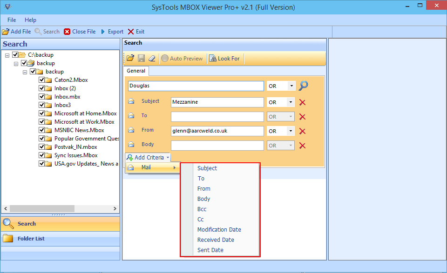Image resolution: width=447 pixels, height=273 pixels.
Task: Open the Help menu
Action: click(x=30, y=20)
